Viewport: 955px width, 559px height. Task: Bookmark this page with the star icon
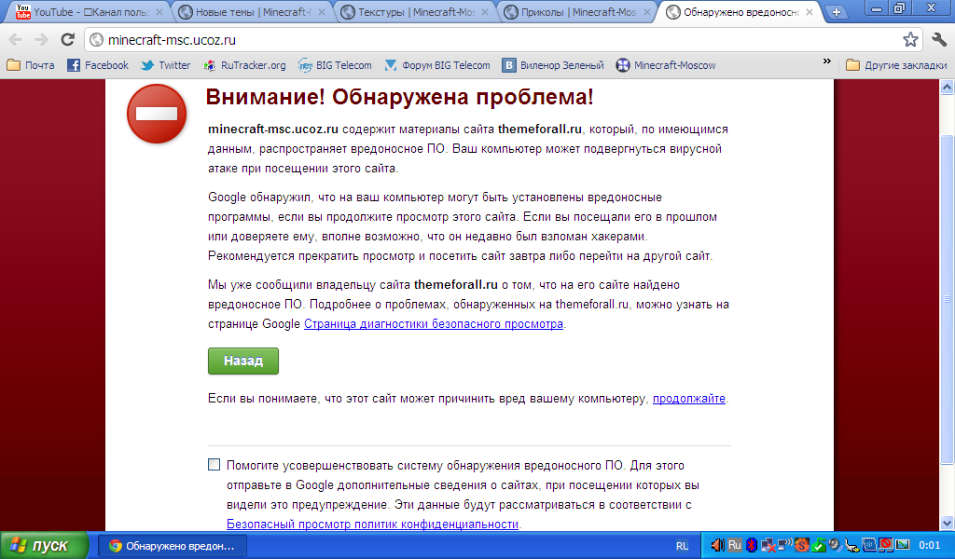point(910,40)
